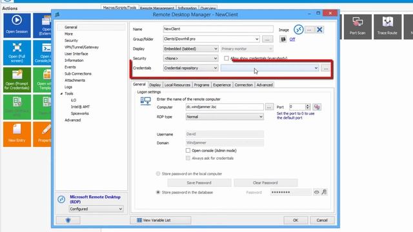Switch to the Advanced tab
Screen dimensions: 413x232
(265, 84)
